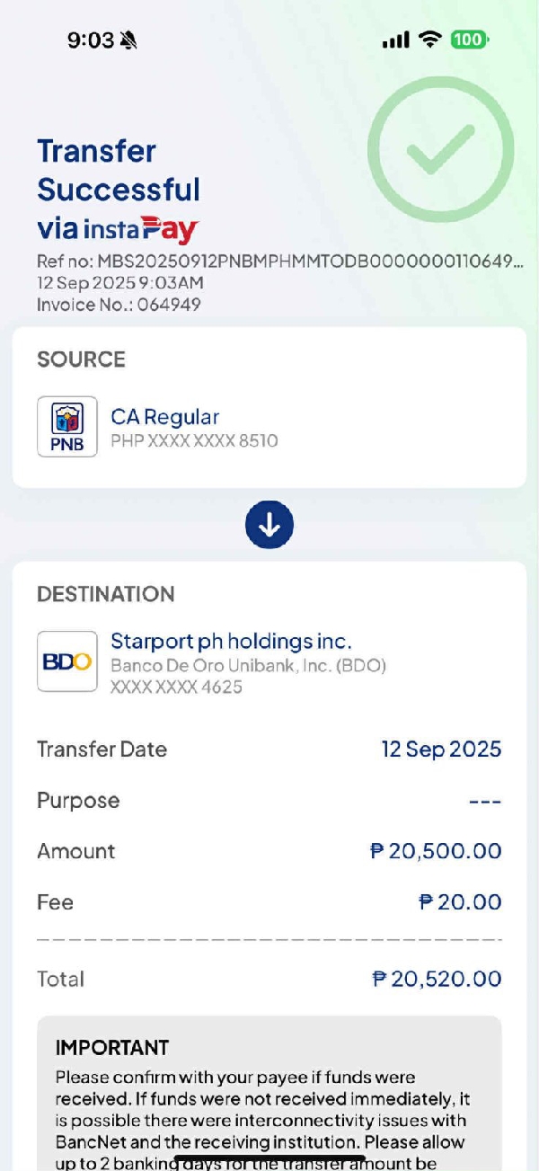Tap the Invoice No. 064949 line
Screen dimensions: 539x1171
point(119,305)
